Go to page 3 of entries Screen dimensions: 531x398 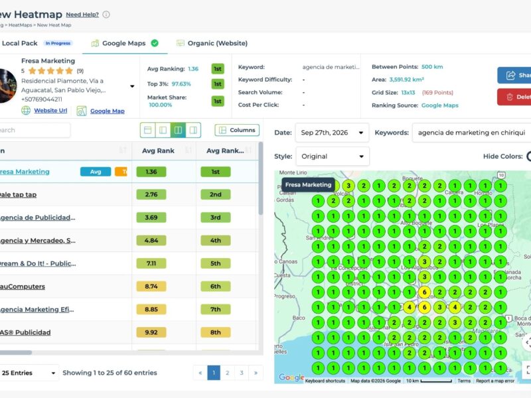click(242, 373)
